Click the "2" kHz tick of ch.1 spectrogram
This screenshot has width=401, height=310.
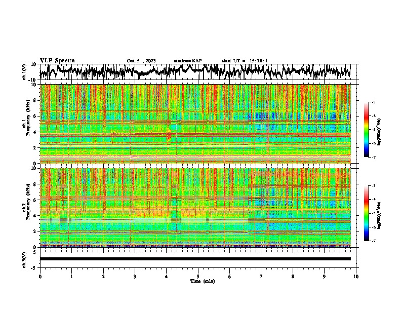[35, 148]
